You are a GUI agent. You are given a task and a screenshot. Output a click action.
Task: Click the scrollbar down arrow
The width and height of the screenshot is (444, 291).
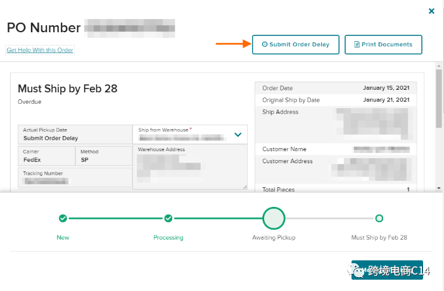[x=438, y=188]
